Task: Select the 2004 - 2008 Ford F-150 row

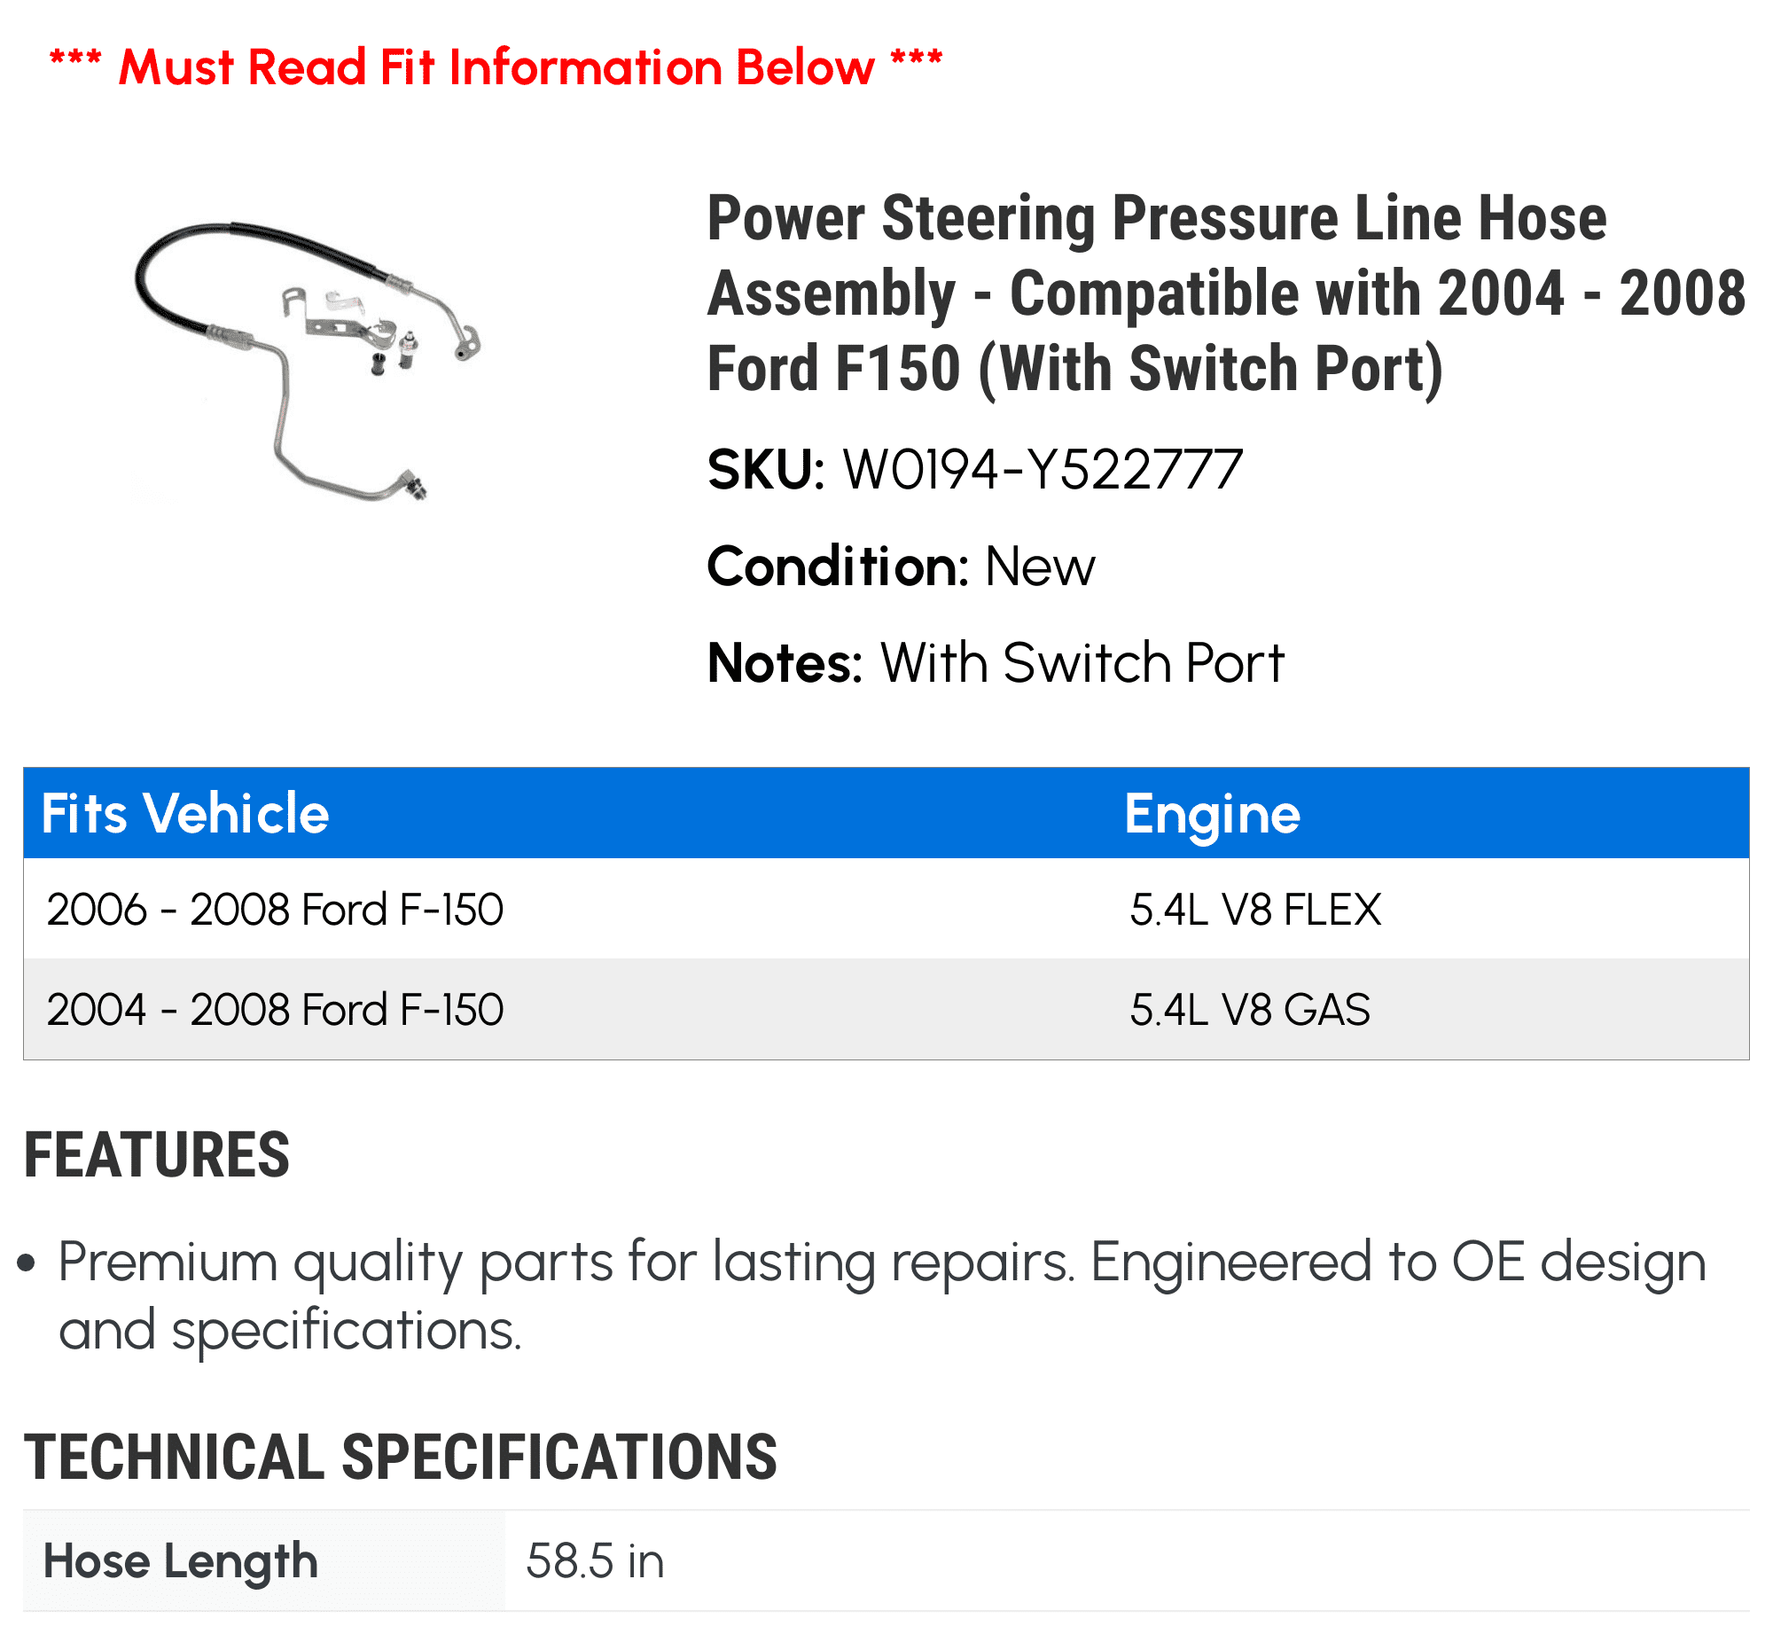Action: click(x=886, y=1009)
